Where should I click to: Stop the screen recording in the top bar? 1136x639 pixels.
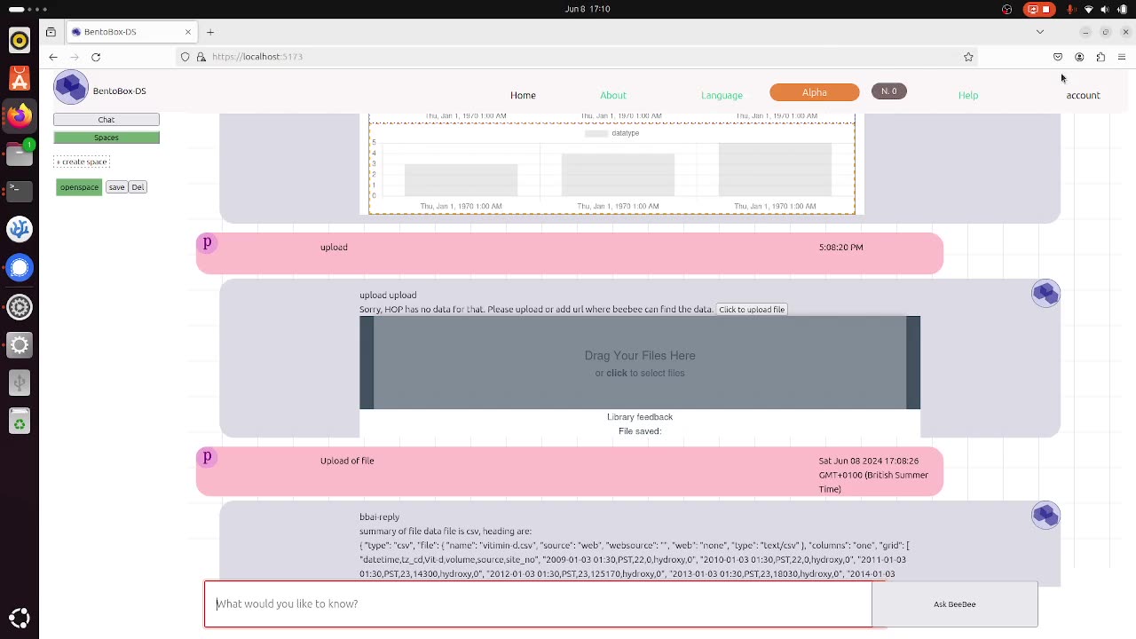(x=1038, y=9)
